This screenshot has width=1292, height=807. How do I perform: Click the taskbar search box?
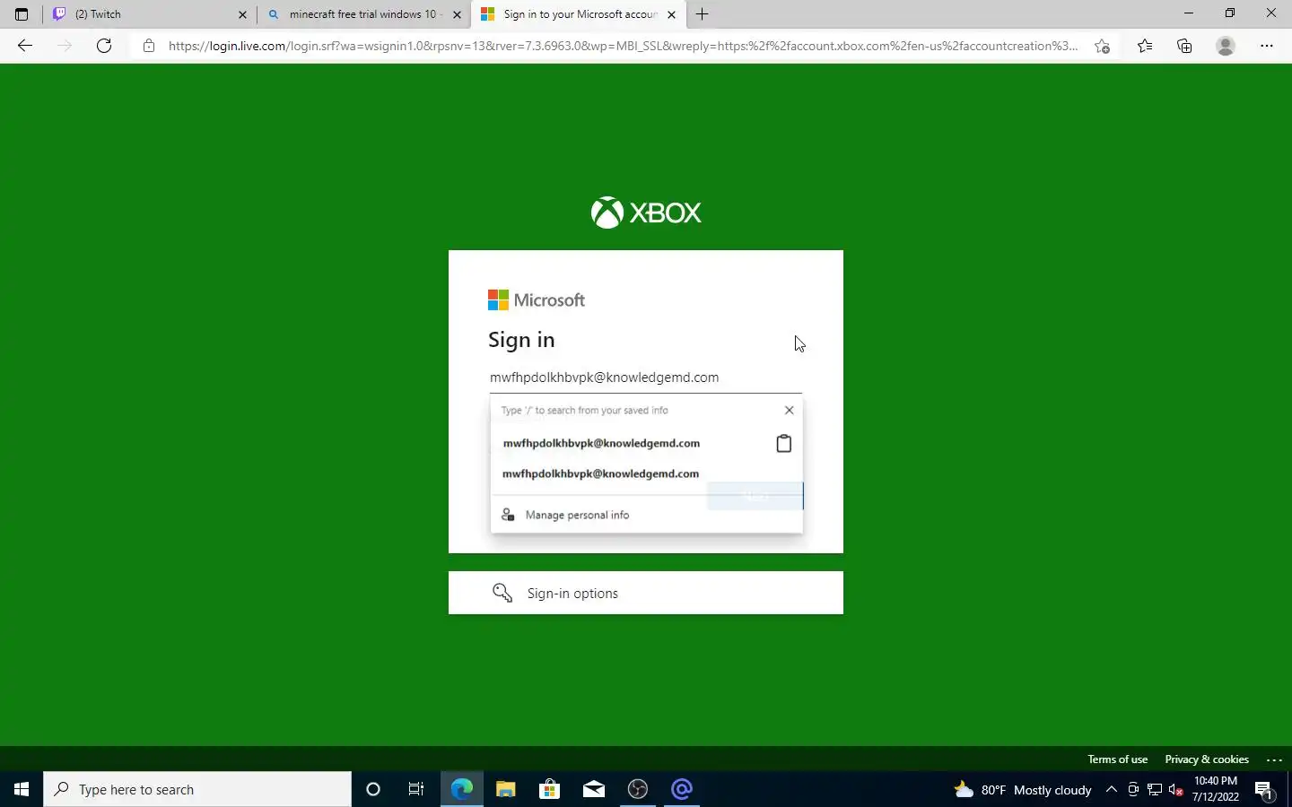(197, 789)
